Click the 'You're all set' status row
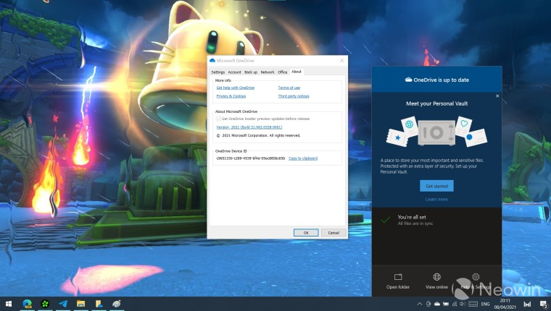551x311 pixels. coord(436,220)
